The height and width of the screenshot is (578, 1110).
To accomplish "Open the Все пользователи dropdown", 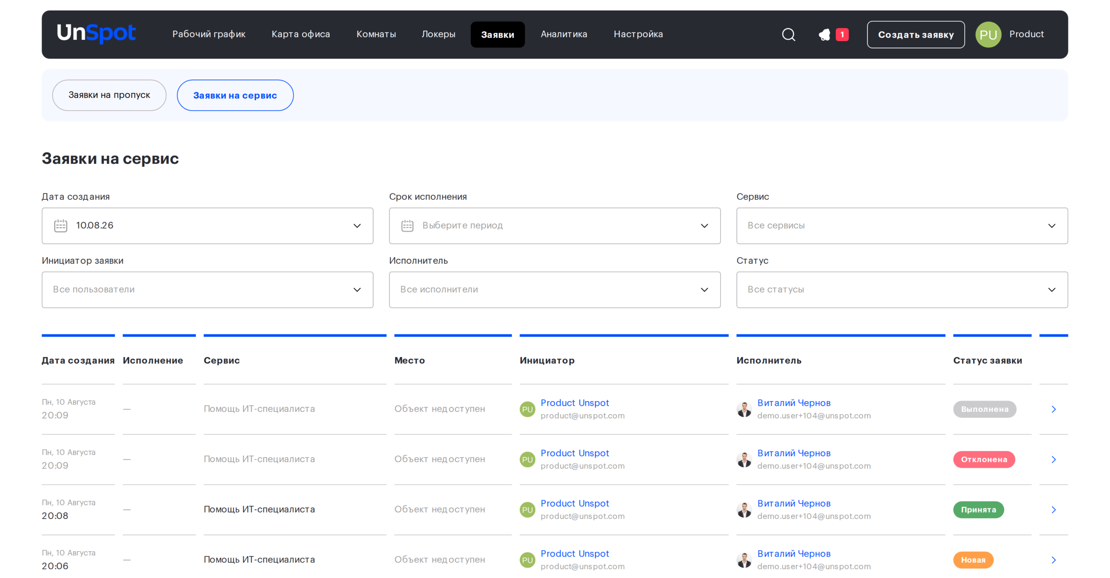I will [207, 290].
